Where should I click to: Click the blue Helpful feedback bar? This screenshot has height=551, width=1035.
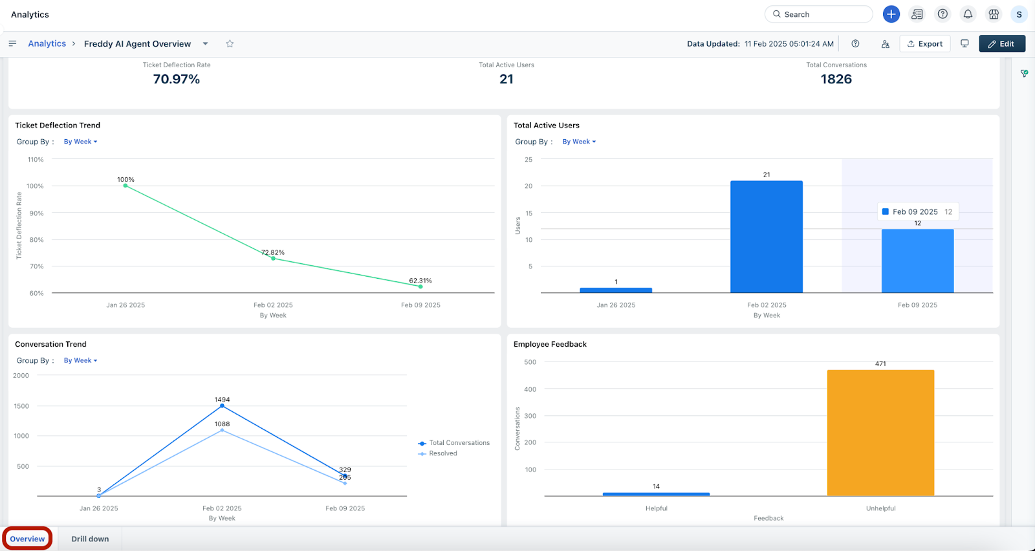pos(656,494)
